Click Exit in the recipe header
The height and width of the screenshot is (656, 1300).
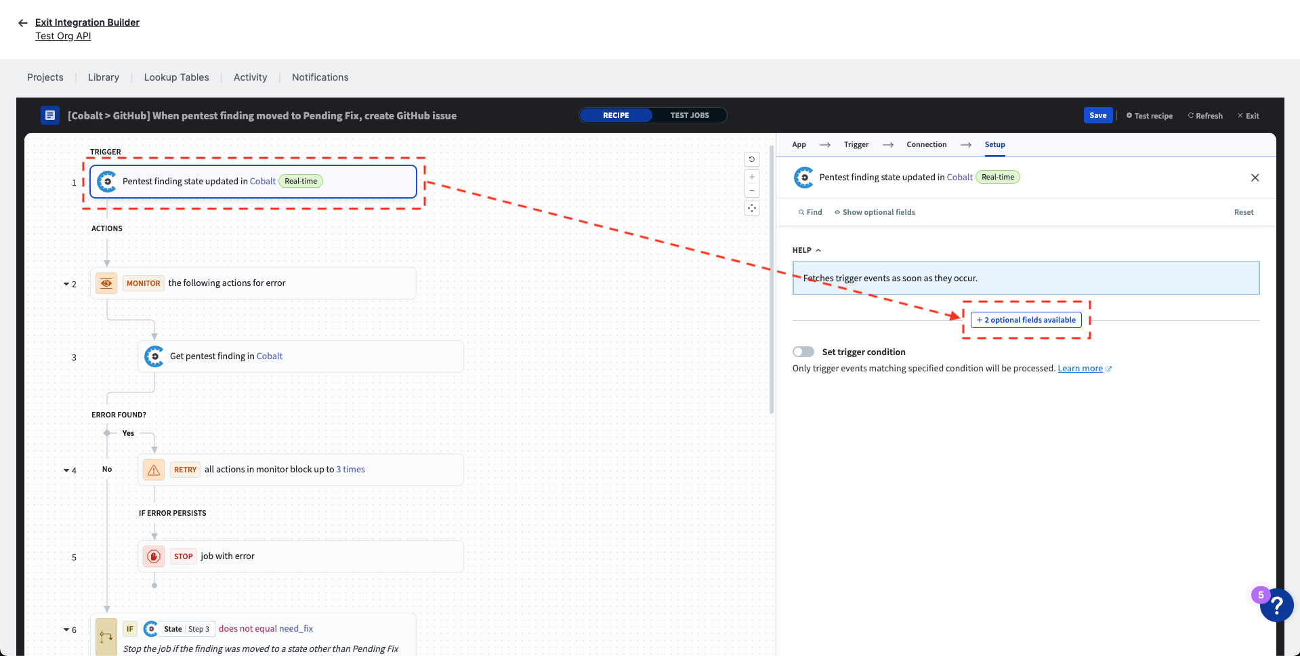pyautogui.click(x=1249, y=116)
